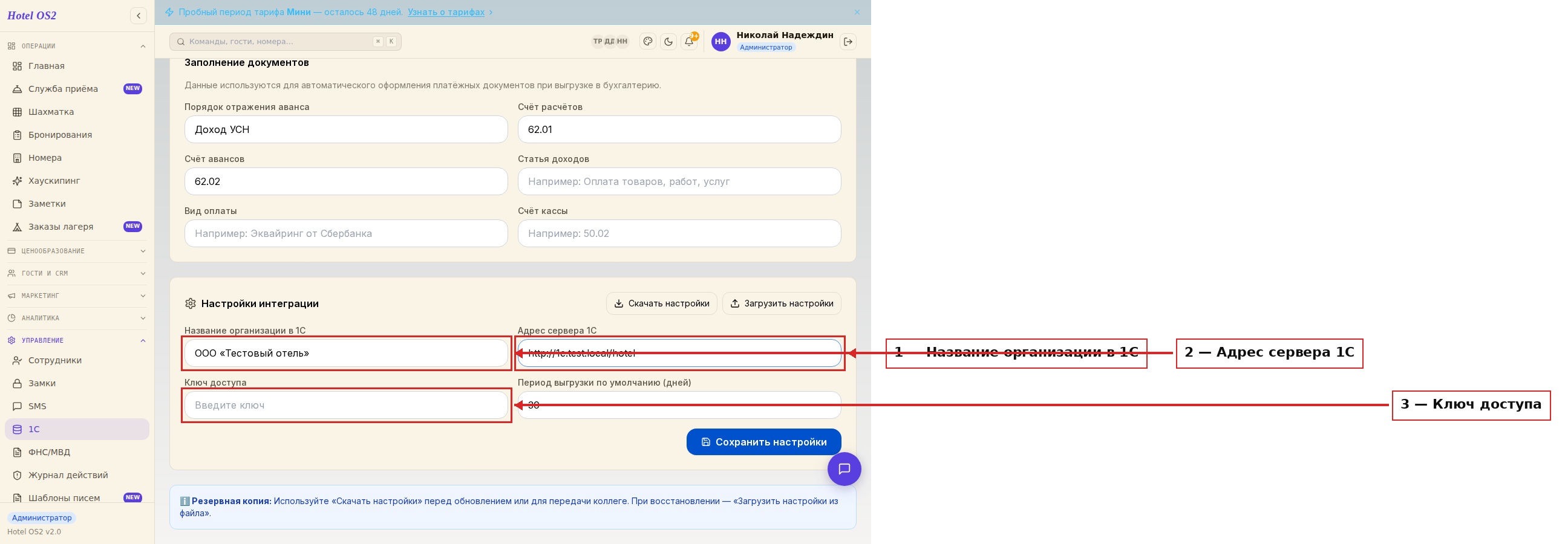Click the ФНС/МВД document icon
Viewport: 1565px width, 544px height.
[17, 452]
